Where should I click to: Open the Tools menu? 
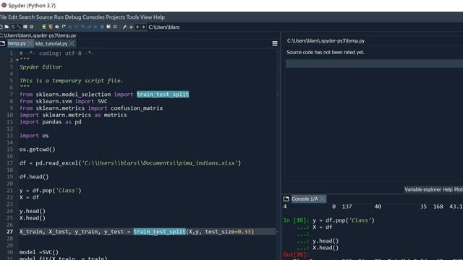(132, 17)
